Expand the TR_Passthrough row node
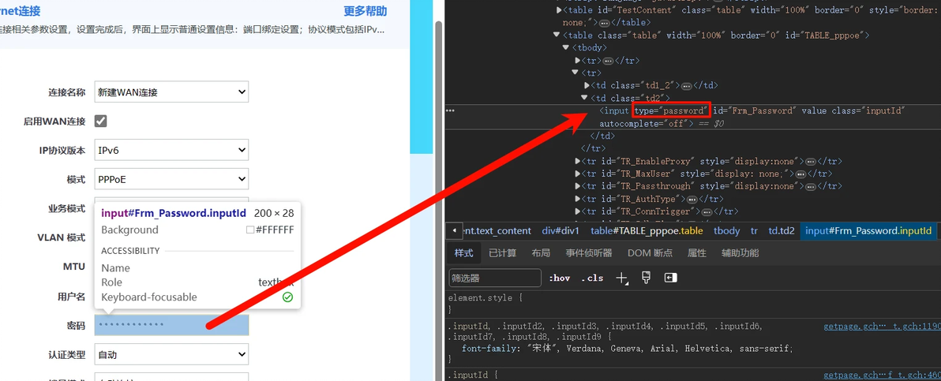The height and width of the screenshot is (381, 941). tap(578, 187)
